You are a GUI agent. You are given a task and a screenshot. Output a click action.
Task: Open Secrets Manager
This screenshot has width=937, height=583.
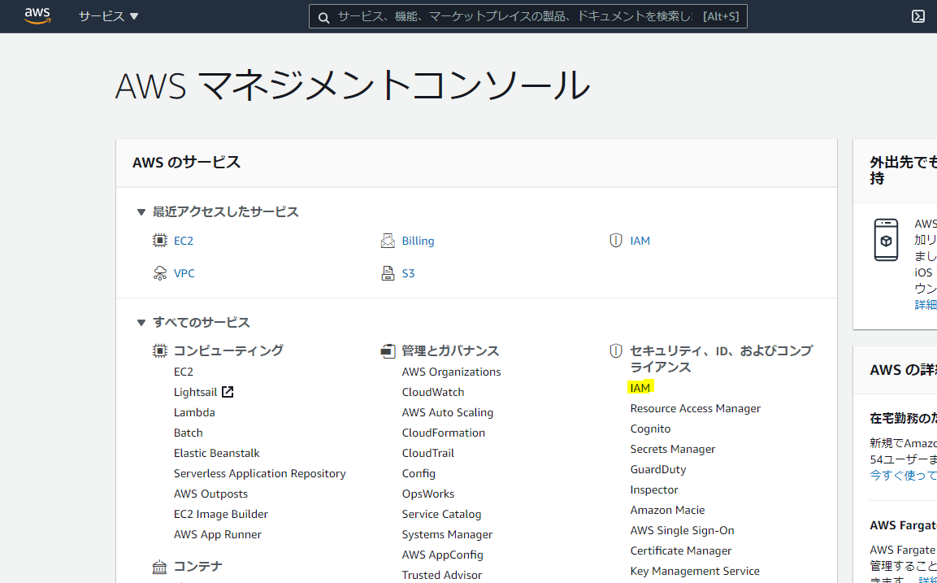pos(672,449)
